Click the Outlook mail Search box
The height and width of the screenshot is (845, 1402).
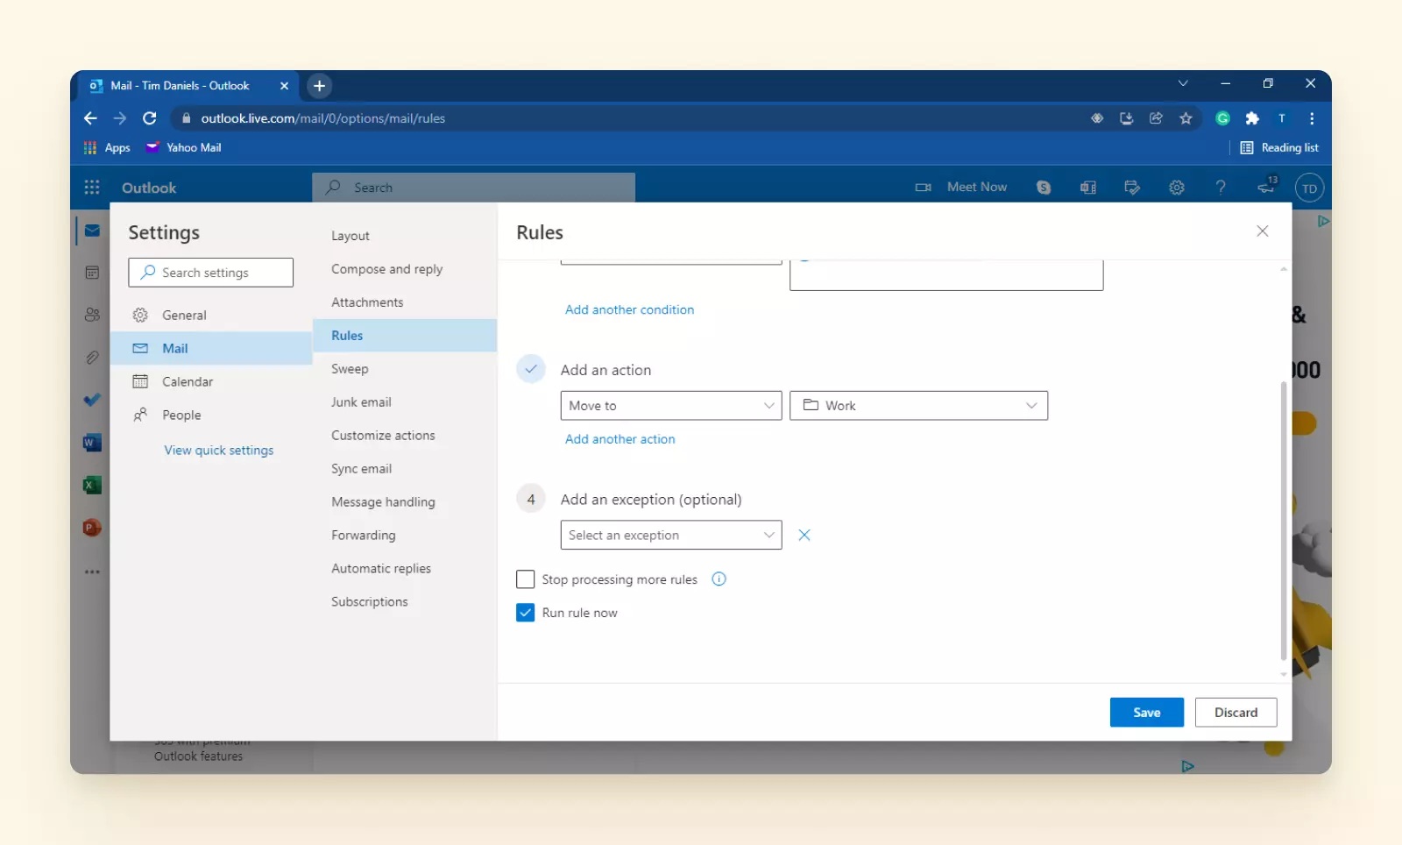point(473,188)
